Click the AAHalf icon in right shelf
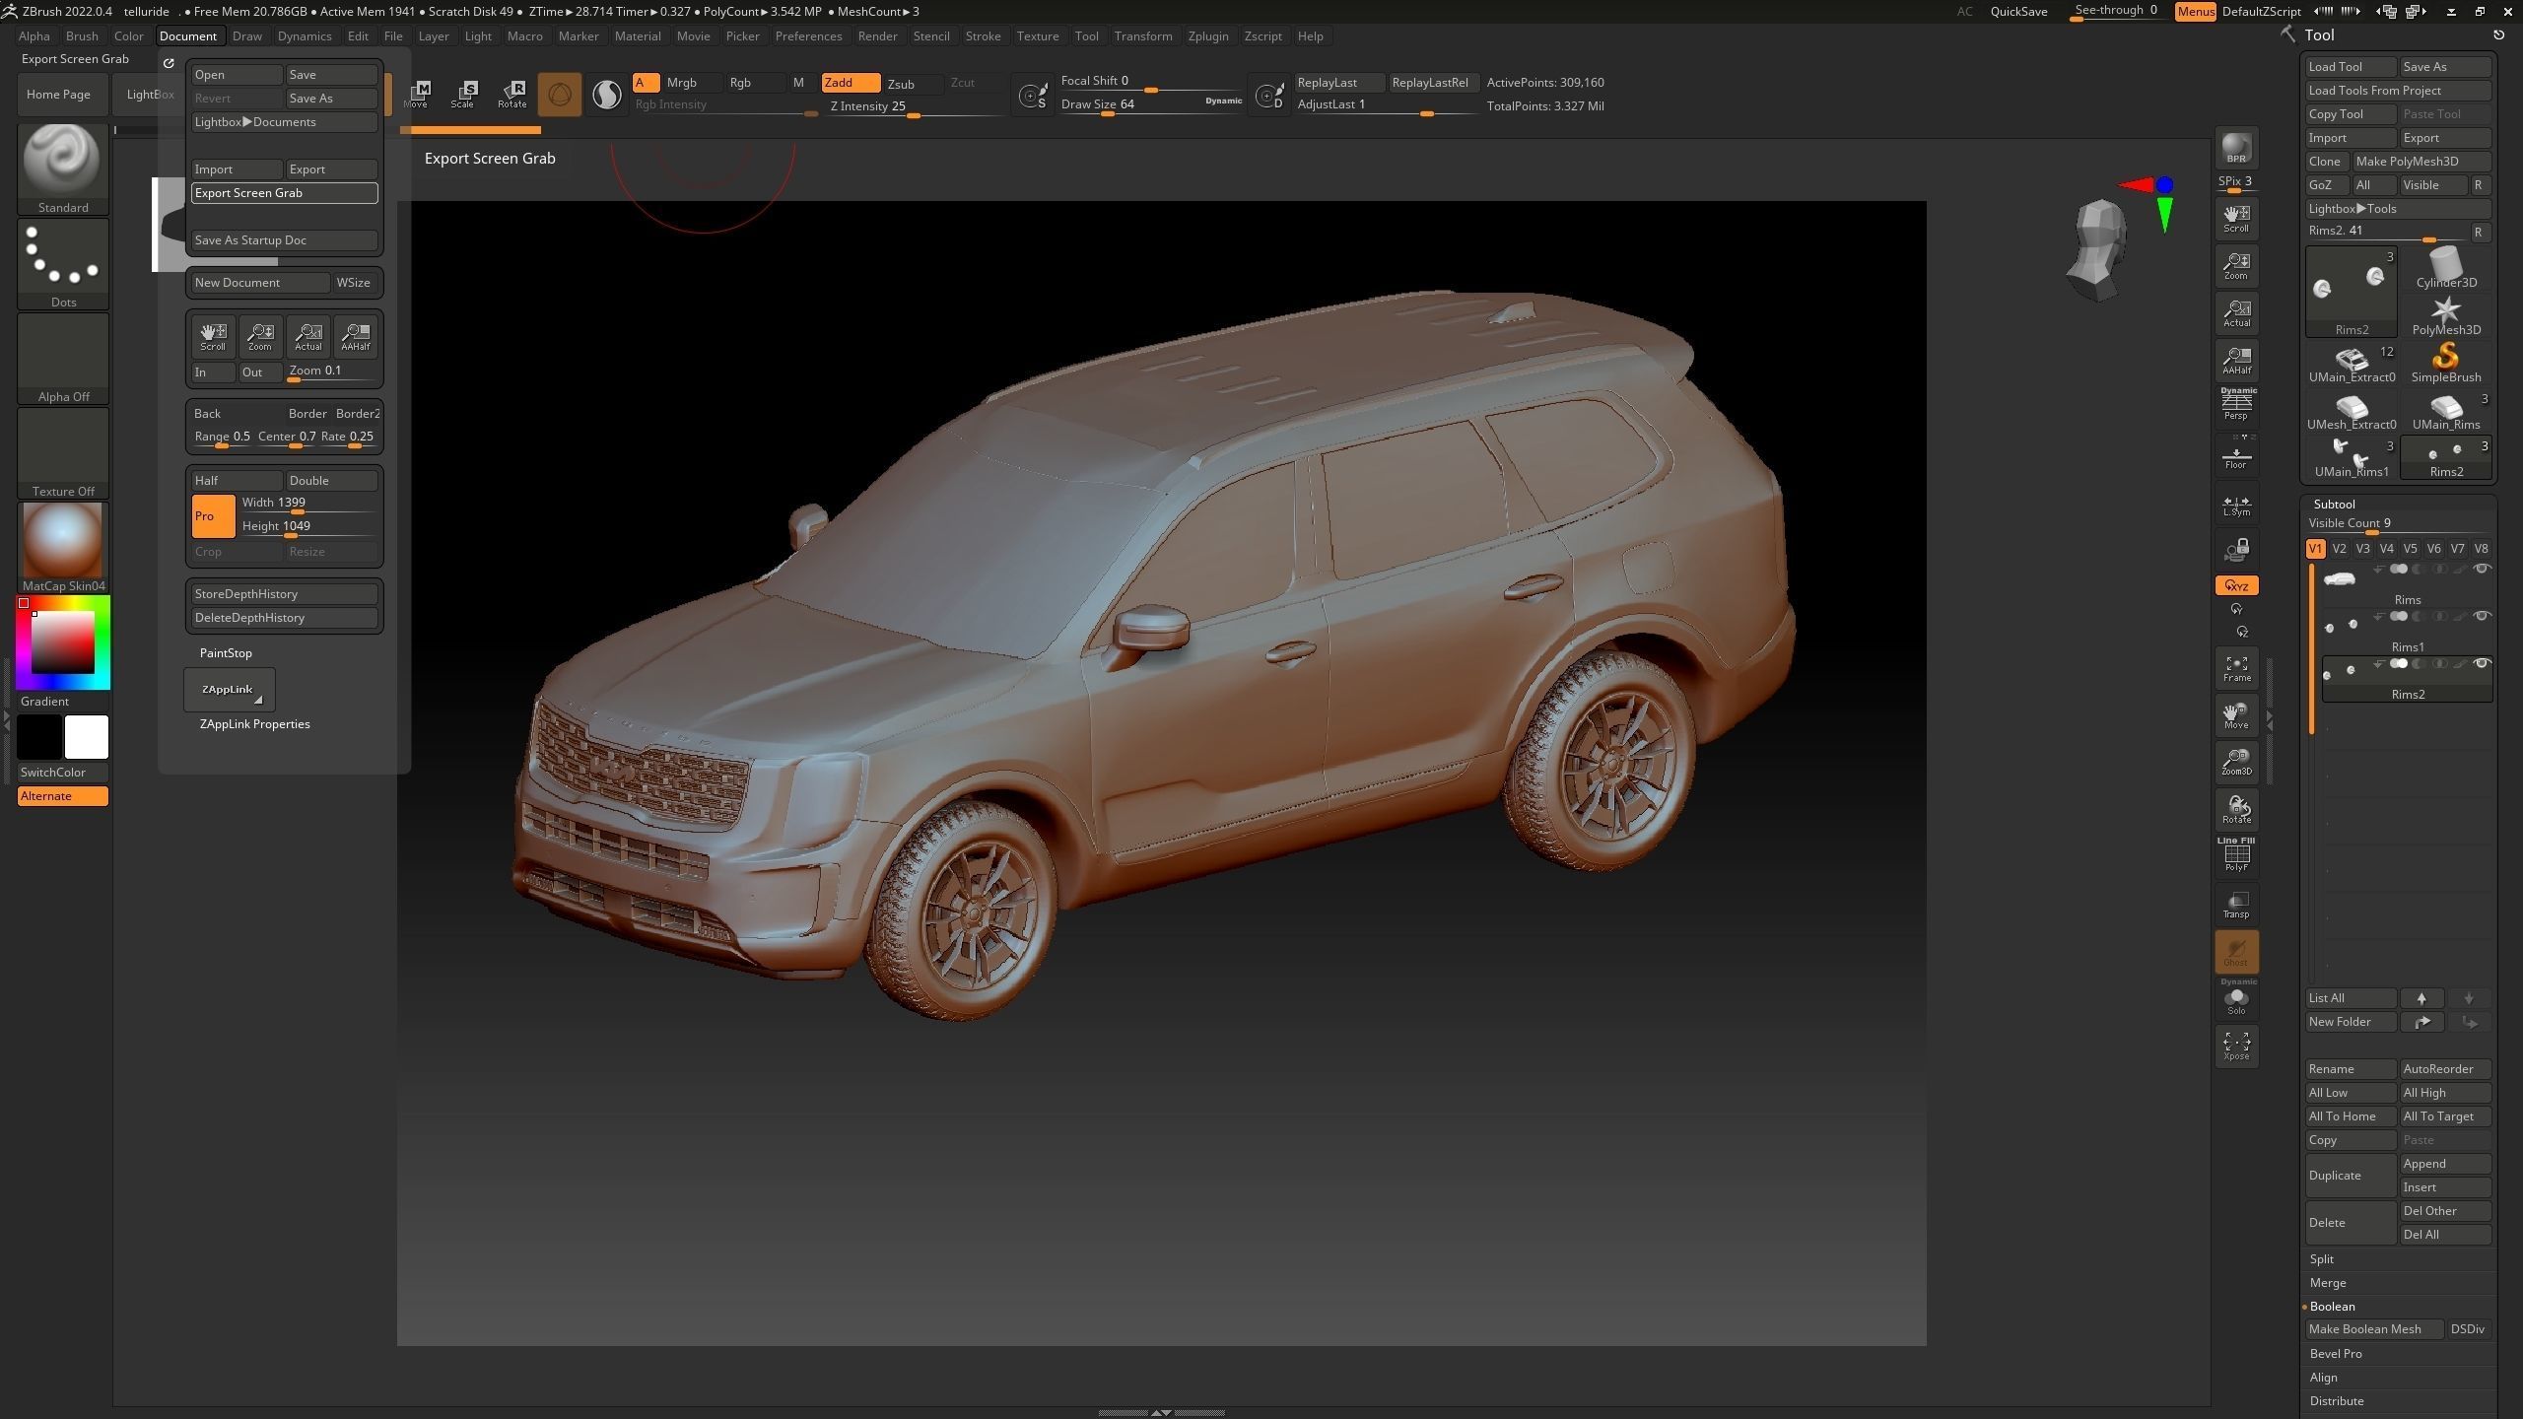The image size is (2523, 1419). (2236, 361)
